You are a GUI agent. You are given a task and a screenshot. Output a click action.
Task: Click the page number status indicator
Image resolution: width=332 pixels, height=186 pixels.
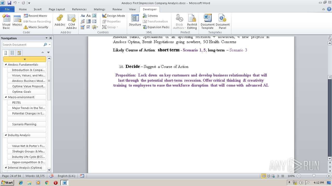(x=11, y=176)
